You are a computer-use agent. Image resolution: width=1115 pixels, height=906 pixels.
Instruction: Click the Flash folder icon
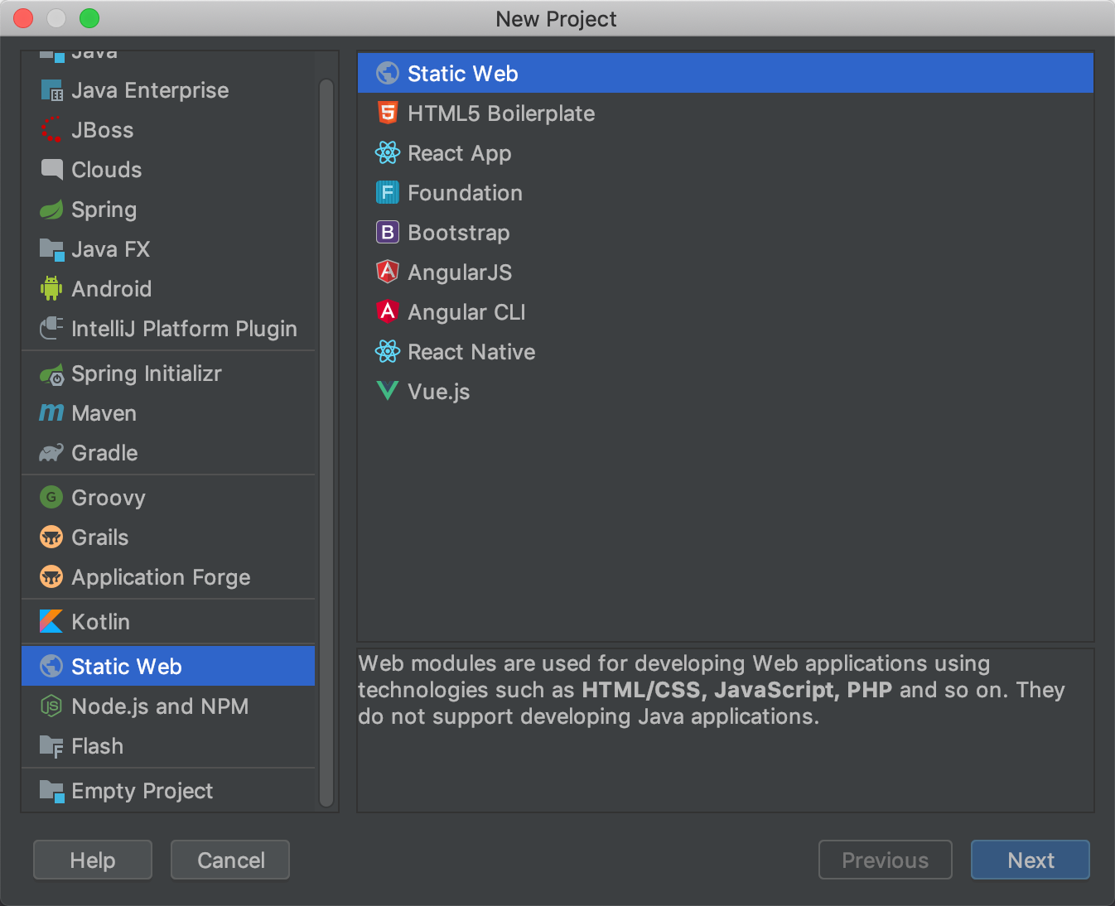[51, 746]
